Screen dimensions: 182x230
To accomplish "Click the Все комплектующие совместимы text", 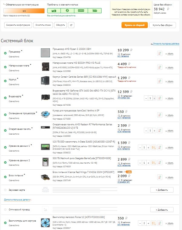I will click(x=61, y=16).
